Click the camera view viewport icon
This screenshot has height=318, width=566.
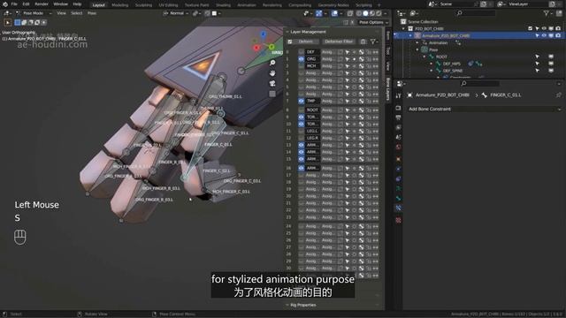point(272,84)
